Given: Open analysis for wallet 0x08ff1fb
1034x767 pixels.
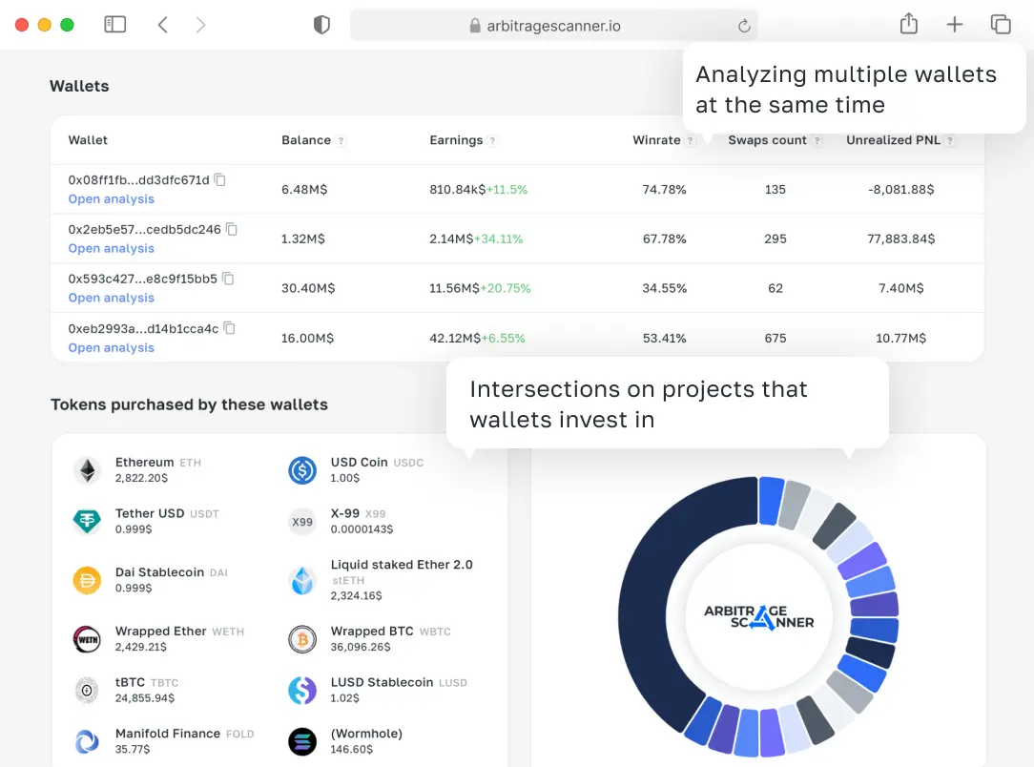Looking at the screenshot, I should click(x=111, y=199).
